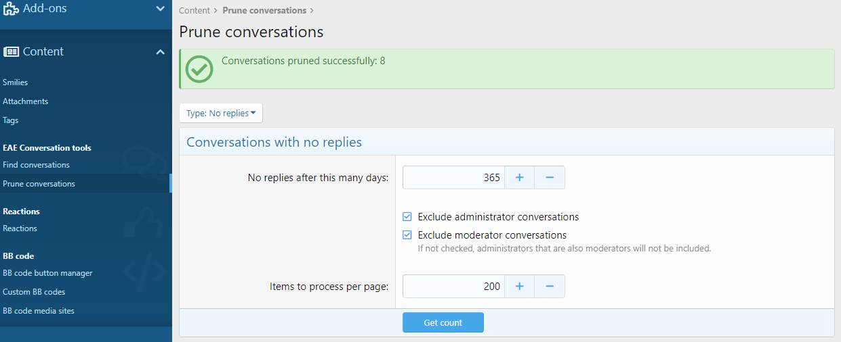Image resolution: width=841 pixels, height=342 pixels.
Task: Open Find conversations in sidebar
Action: coord(36,165)
